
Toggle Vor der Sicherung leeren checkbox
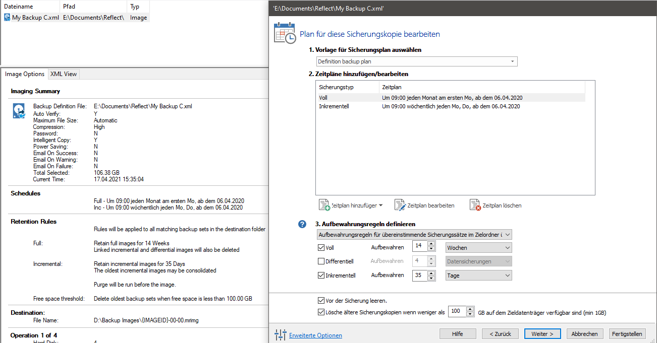(321, 301)
